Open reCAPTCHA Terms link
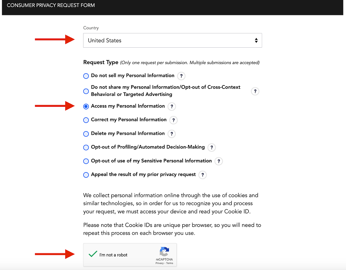346x270 pixels. point(170,263)
